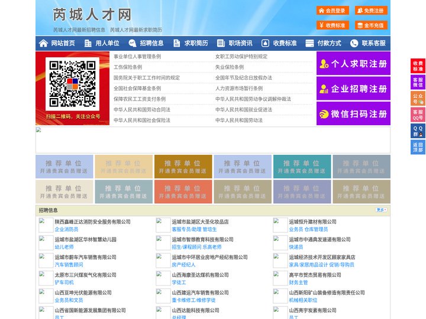Viewport: 426px width, 319px height.
Task: Click 更多 in 招聘信息 header
Action: 381,210
